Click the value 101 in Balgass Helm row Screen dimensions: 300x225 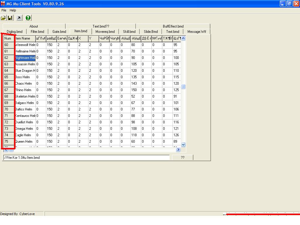[176, 103]
